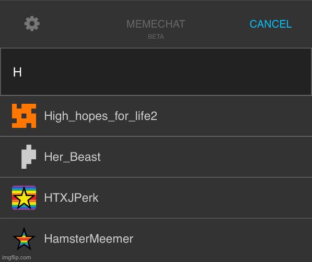Pick the HamsterMeemer username text
The height and width of the screenshot is (262, 312).
[x=89, y=238]
